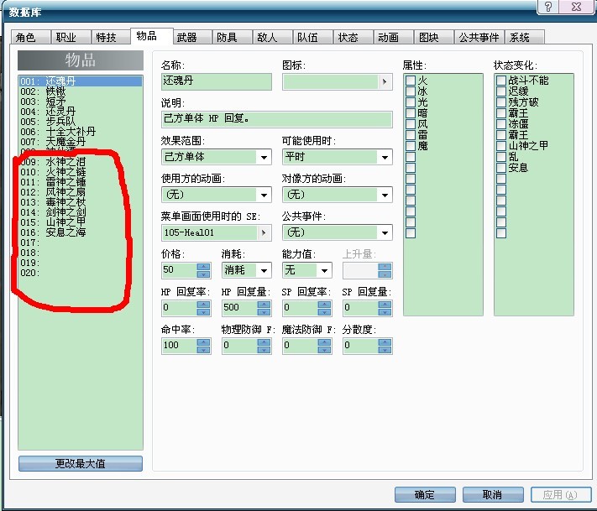Viewport: 597px width, 511px height.
Task: Select item 004: 还灵丹 in list
Action: click(x=81, y=112)
